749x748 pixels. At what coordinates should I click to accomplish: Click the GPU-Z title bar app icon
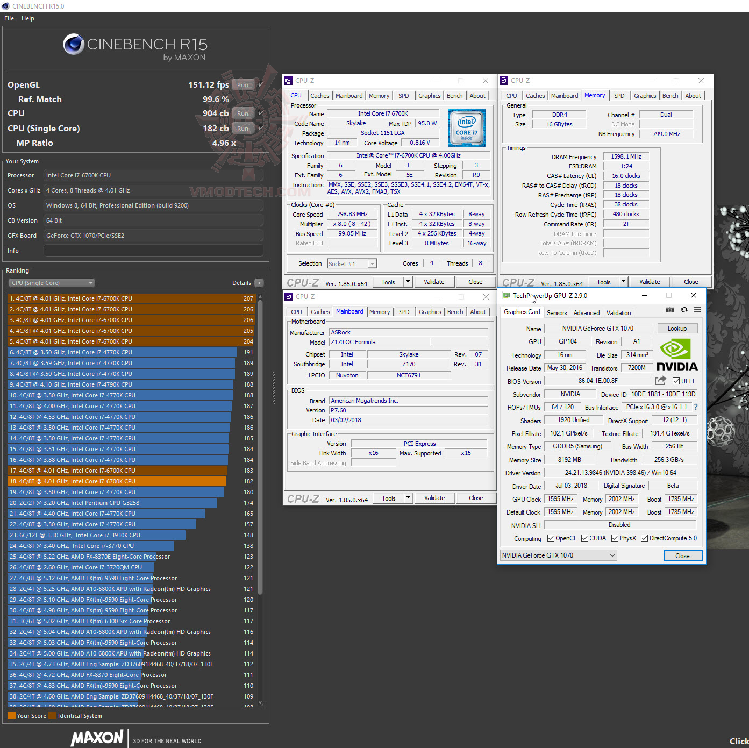(506, 295)
